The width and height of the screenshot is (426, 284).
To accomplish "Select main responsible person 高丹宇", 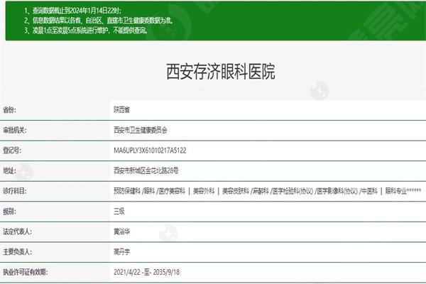I will point(121,252).
